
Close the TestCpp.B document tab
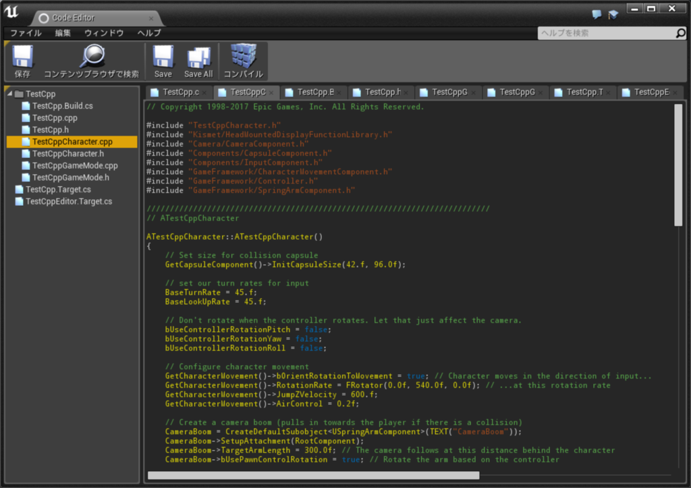click(x=339, y=92)
